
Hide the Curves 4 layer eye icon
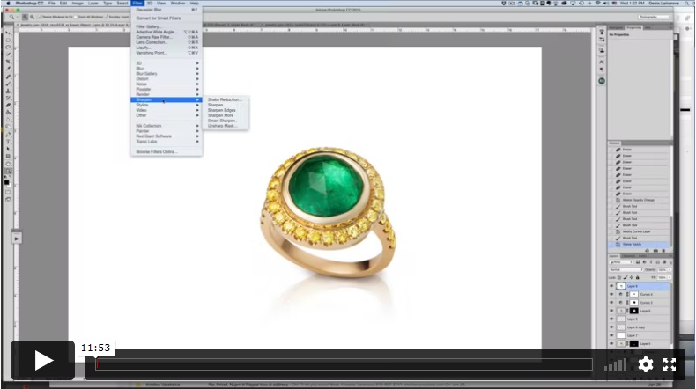(611, 295)
